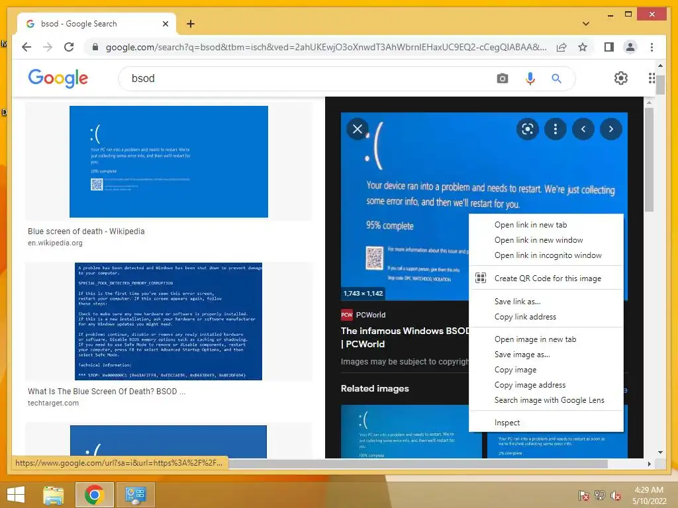Open a new tab with plus button
Image resolution: width=678 pixels, height=508 pixels.
(191, 24)
